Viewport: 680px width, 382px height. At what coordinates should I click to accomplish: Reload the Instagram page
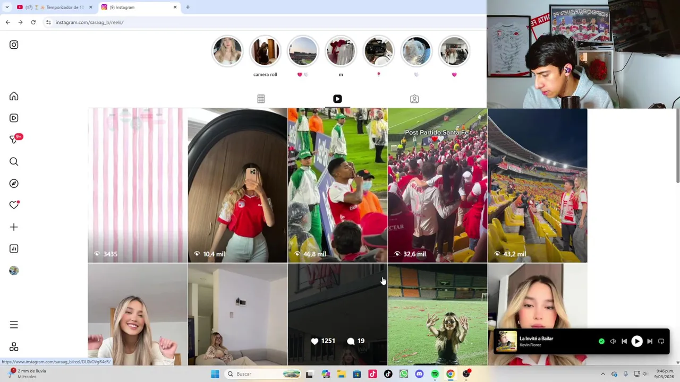click(33, 22)
